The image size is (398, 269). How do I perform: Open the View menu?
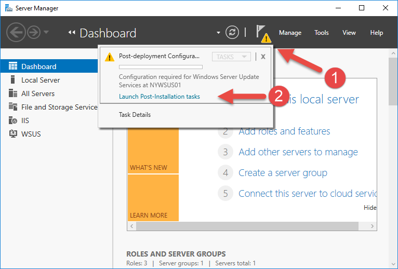pos(349,33)
